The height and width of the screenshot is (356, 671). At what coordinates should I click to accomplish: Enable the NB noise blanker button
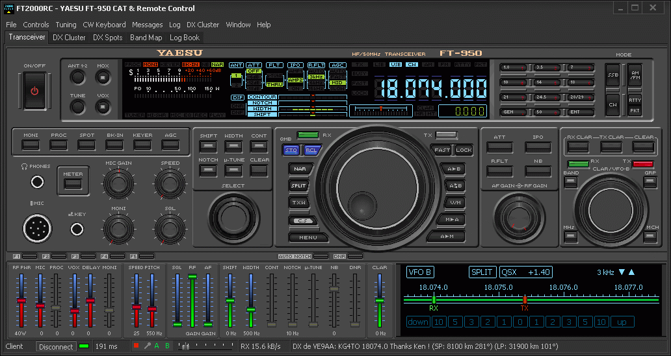pyautogui.click(x=538, y=171)
